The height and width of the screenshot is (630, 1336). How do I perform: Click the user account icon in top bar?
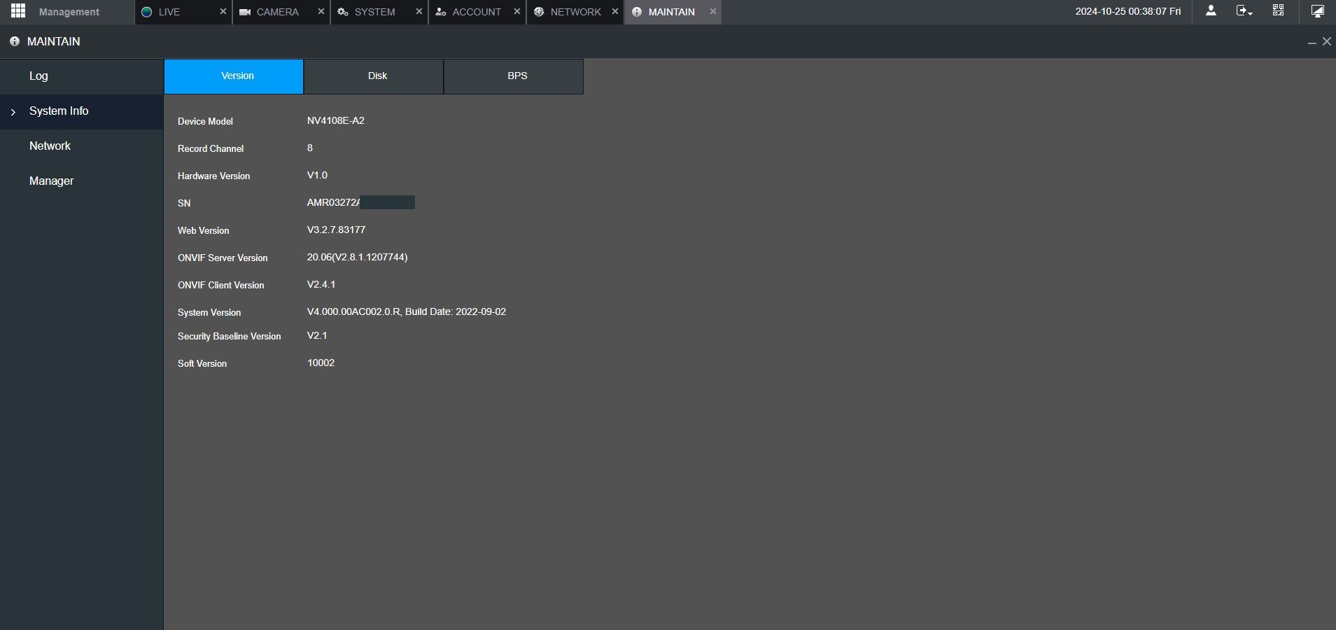click(x=1211, y=10)
